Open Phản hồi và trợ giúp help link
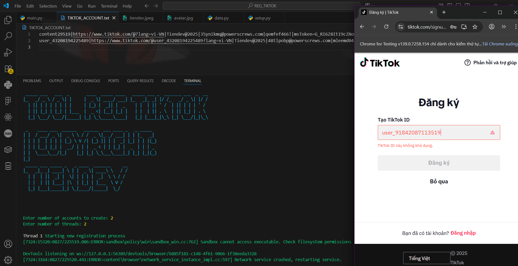This screenshot has height=266, width=518. click(x=490, y=63)
